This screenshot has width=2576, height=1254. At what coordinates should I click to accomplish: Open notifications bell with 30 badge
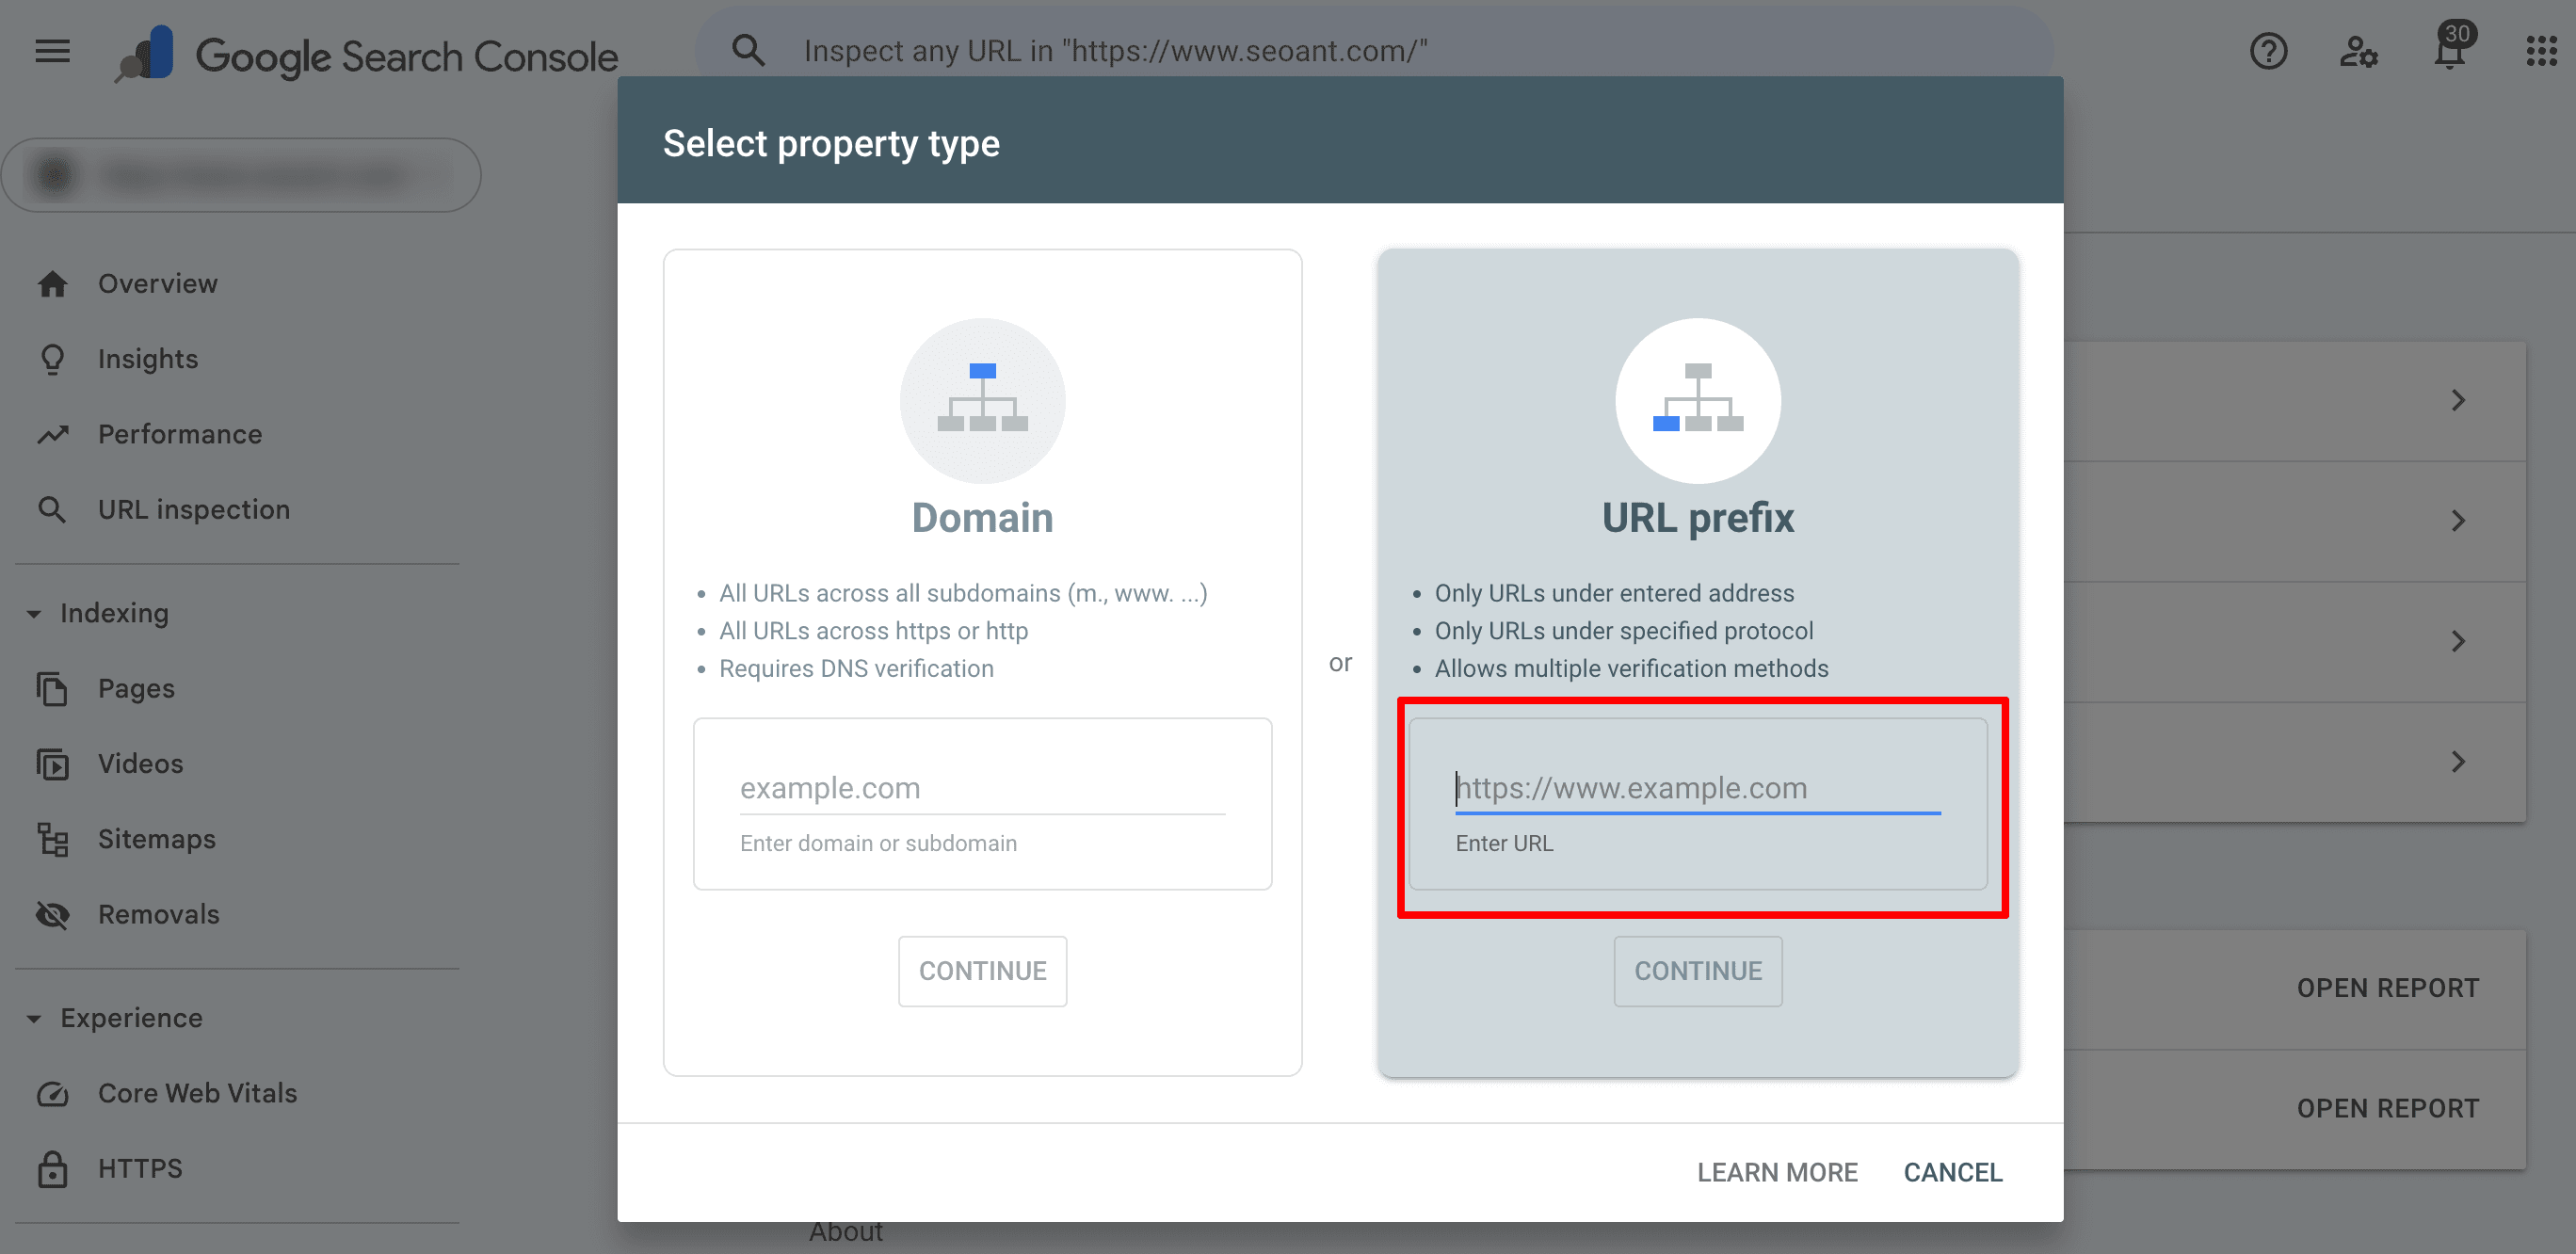(2449, 51)
